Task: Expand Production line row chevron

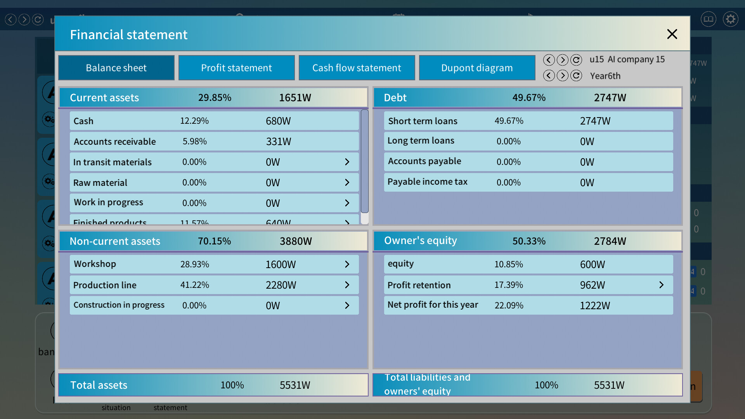Action: point(347,285)
